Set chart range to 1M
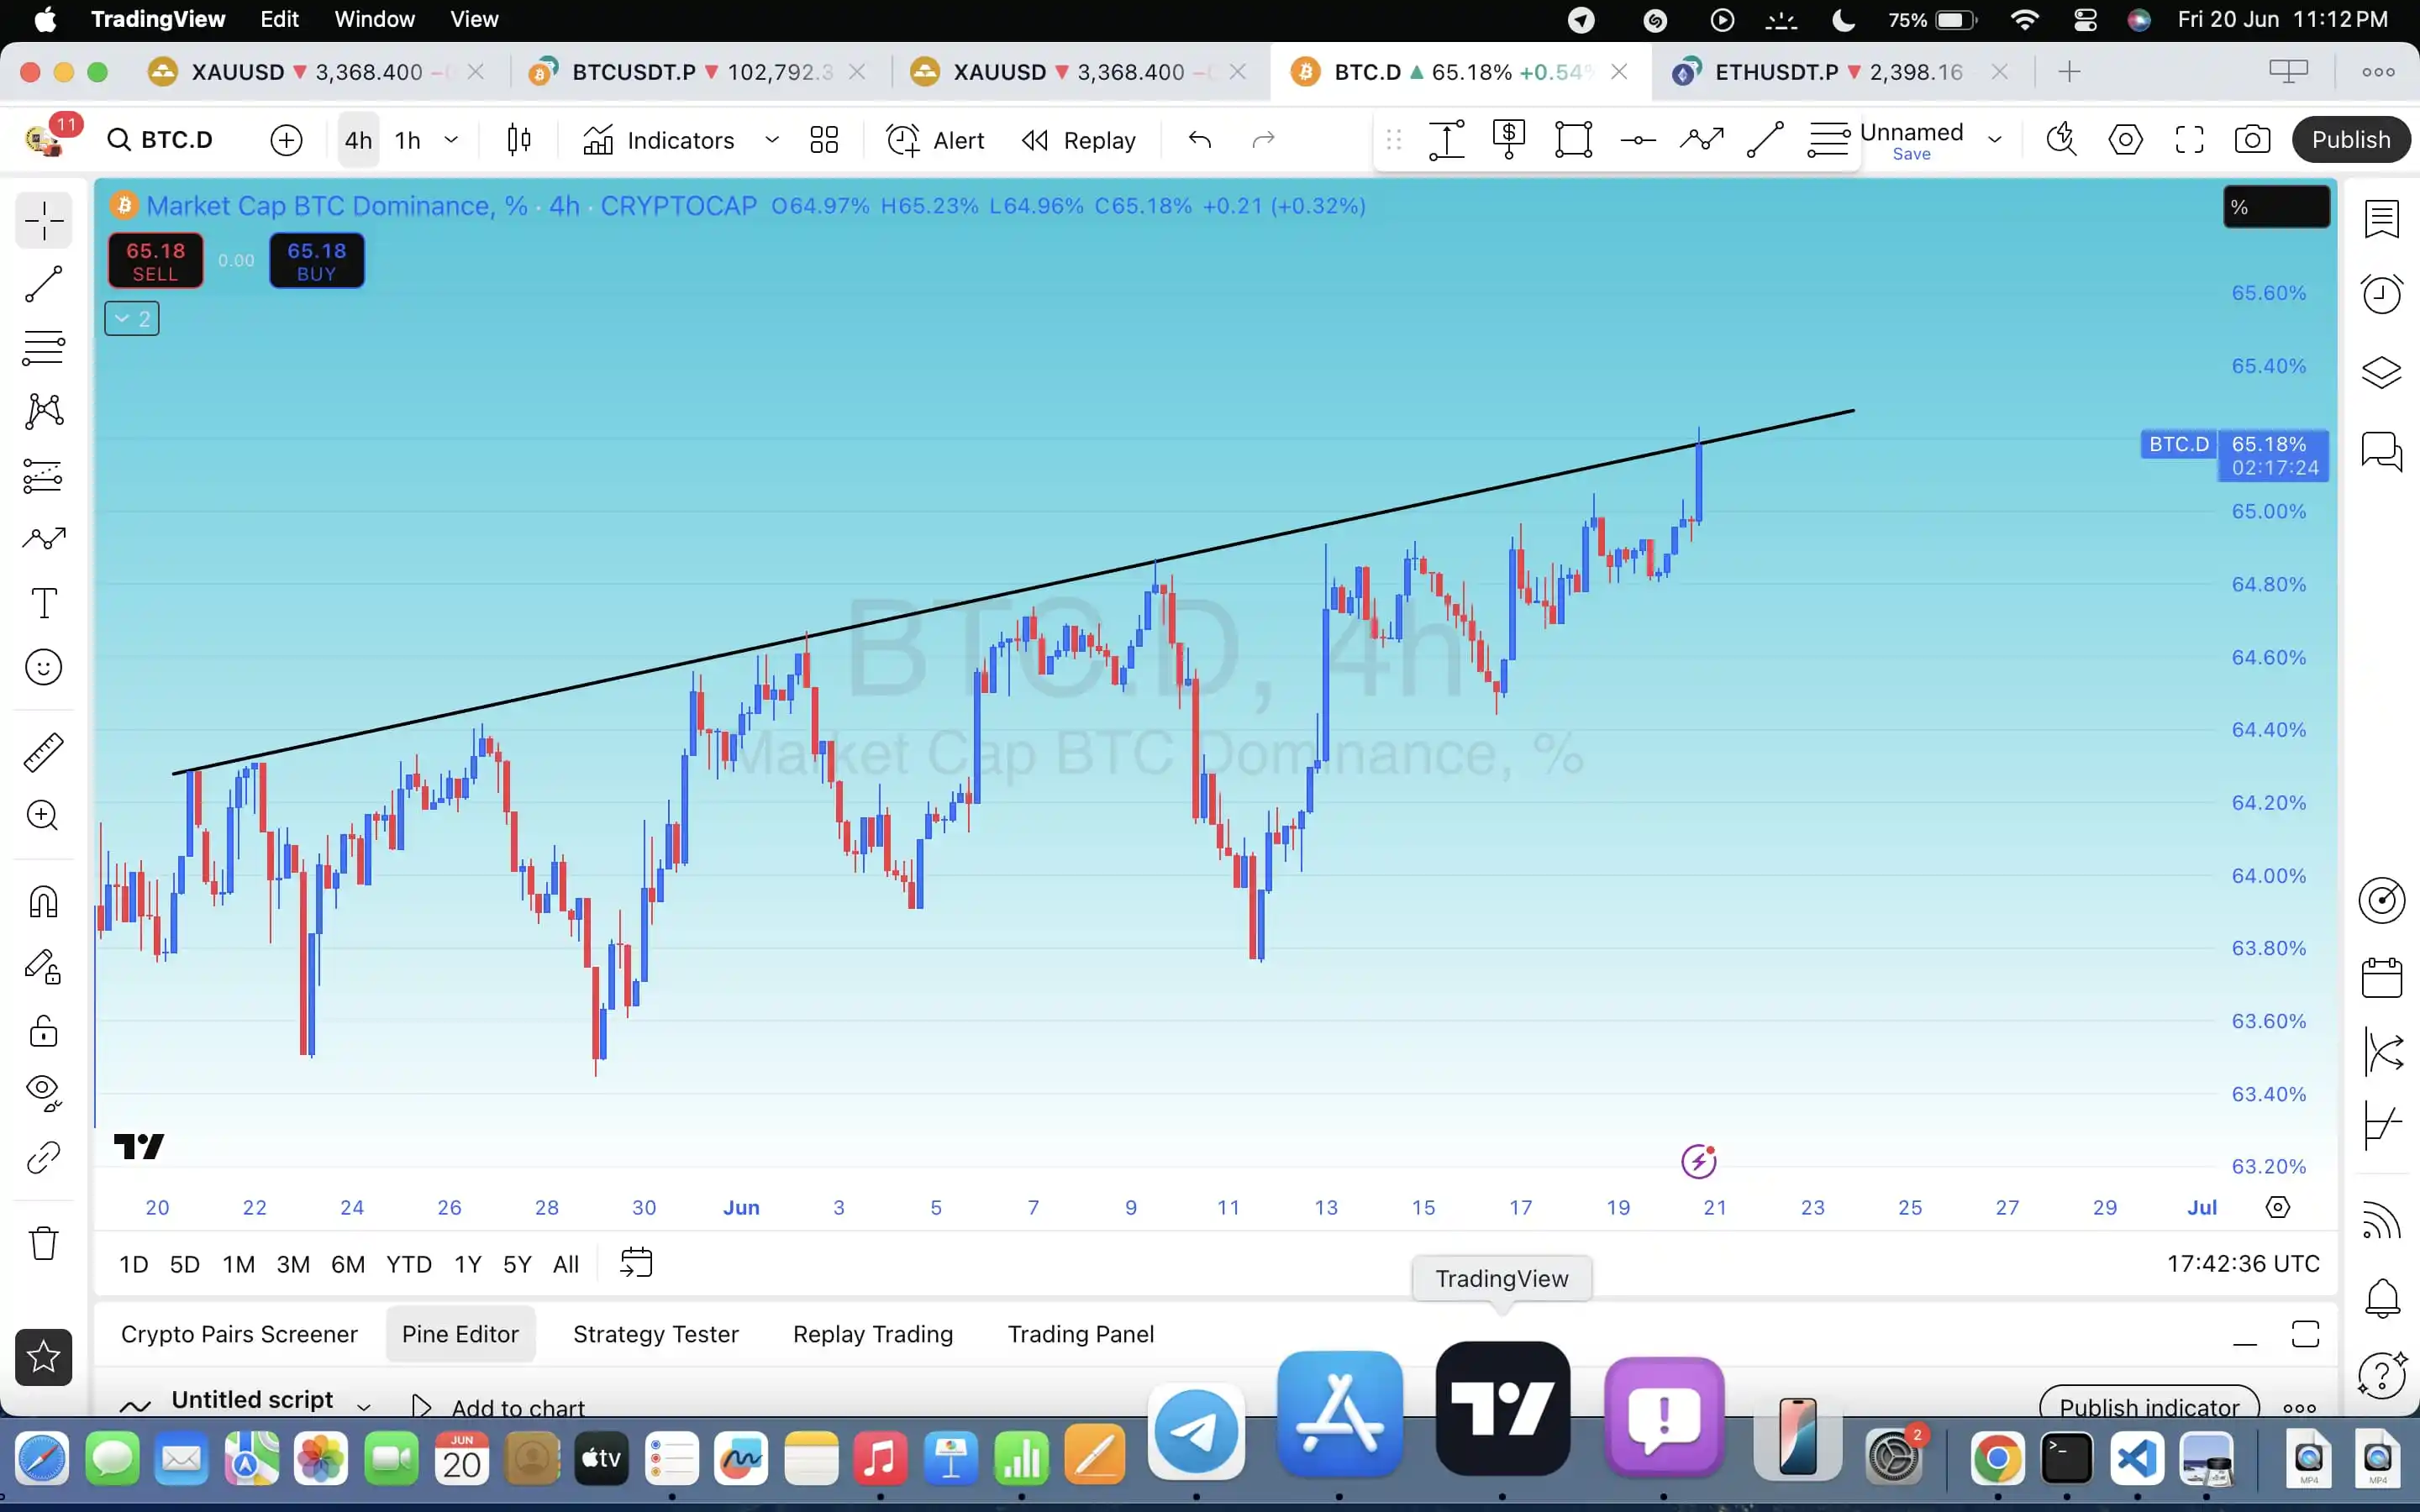This screenshot has height=1512, width=2420. coord(238,1264)
